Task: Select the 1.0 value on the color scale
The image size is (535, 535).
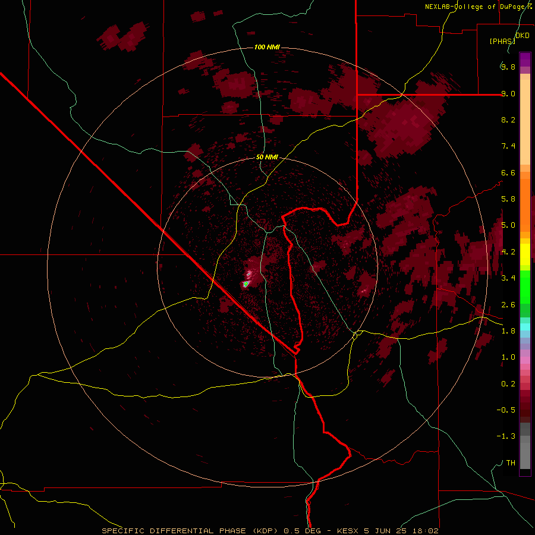Action: (x=508, y=357)
